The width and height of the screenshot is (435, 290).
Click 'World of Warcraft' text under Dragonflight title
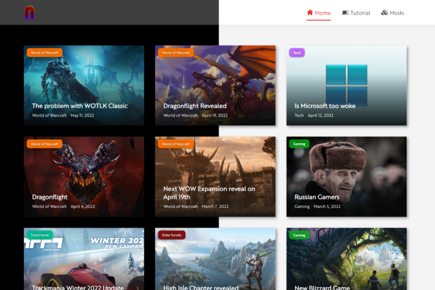point(49,207)
